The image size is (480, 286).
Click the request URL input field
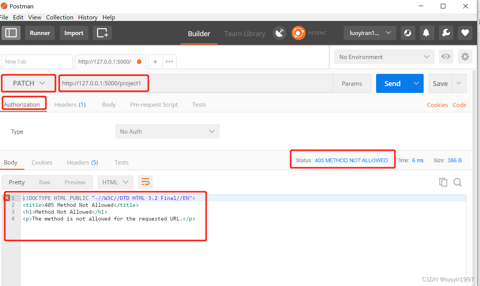(196, 83)
